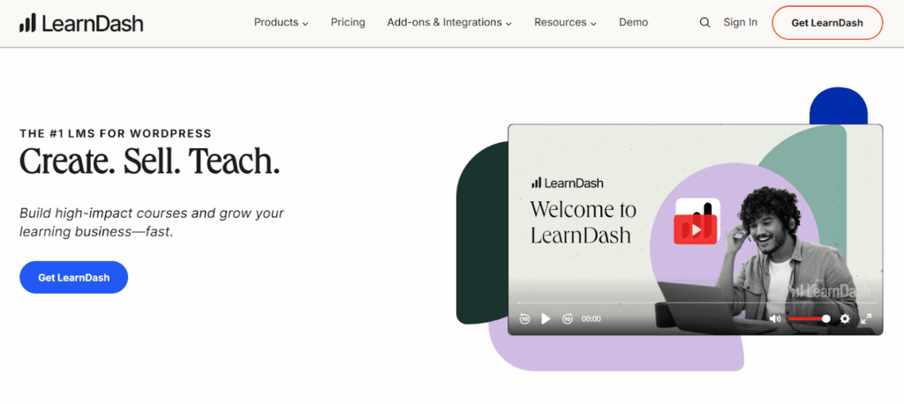This screenshot has width=904, height=404.
Task: Skip forward 10 seconds in video
Action: tap(568, 318)
